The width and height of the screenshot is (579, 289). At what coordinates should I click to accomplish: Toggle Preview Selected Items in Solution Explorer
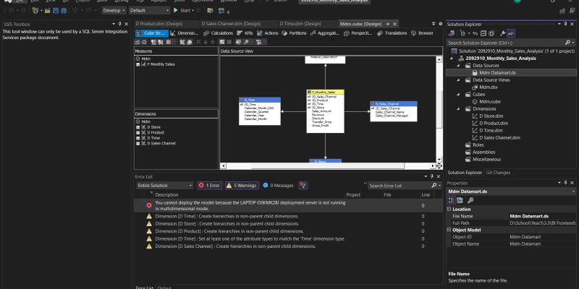tap(511, 33)
